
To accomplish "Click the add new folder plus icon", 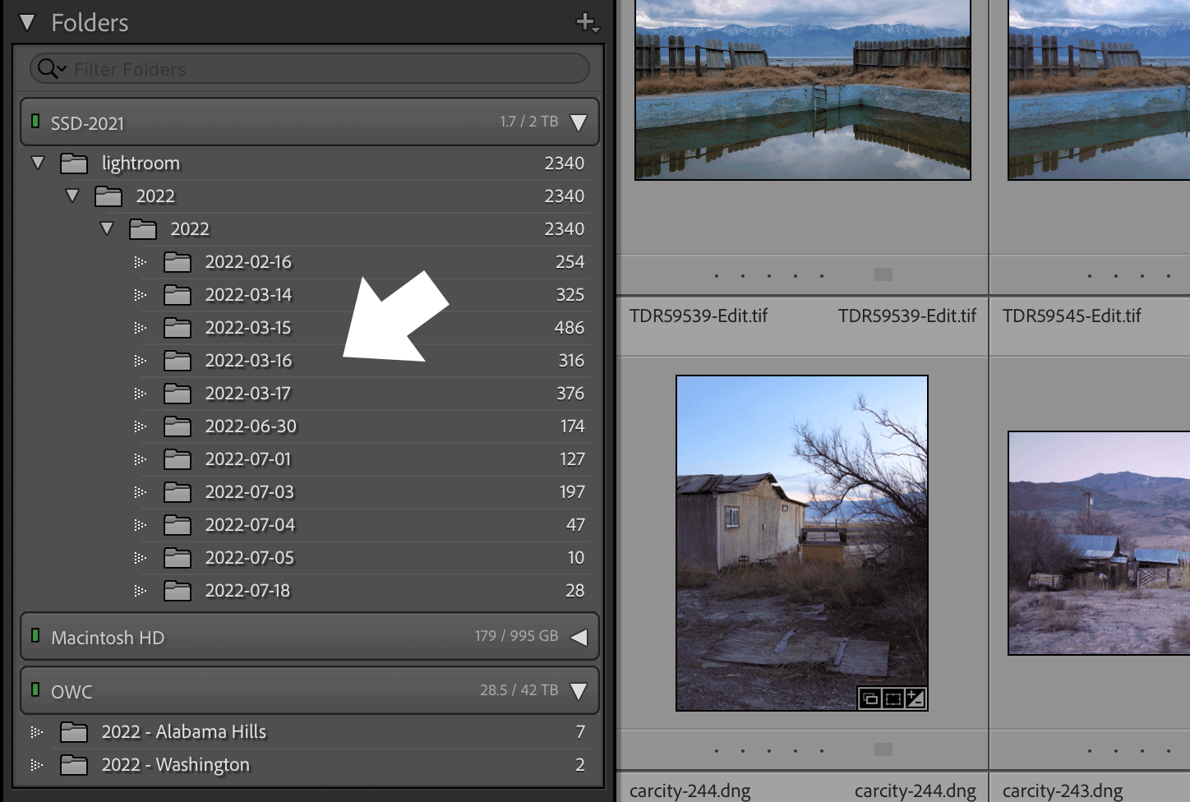I will [x=583, y=22].
